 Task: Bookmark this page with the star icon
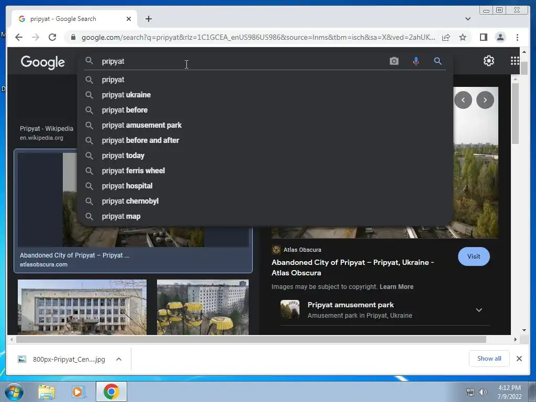coord(463,37)
